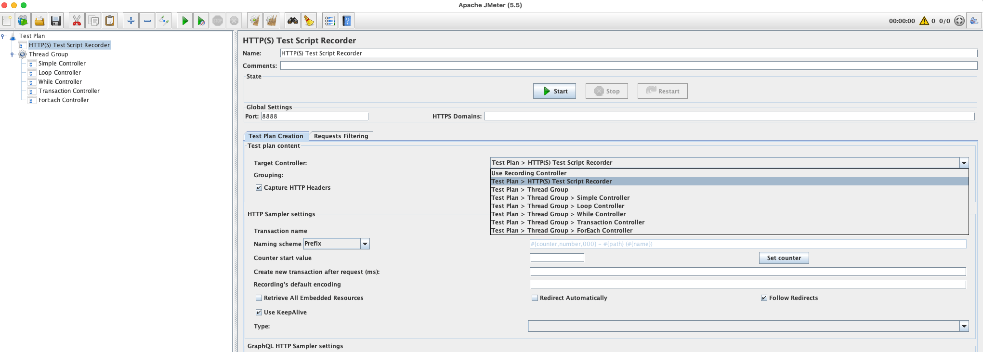
Task: Click the Toggle enable/disable icon
Action: tap(164, 21)
